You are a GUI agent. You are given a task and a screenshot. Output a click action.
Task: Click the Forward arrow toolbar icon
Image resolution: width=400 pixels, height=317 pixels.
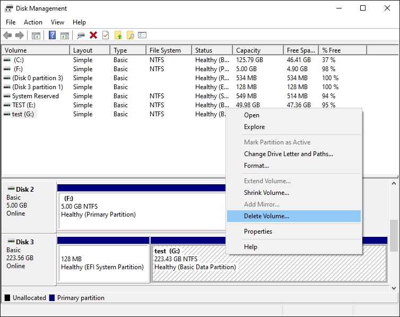pos(20,36)
